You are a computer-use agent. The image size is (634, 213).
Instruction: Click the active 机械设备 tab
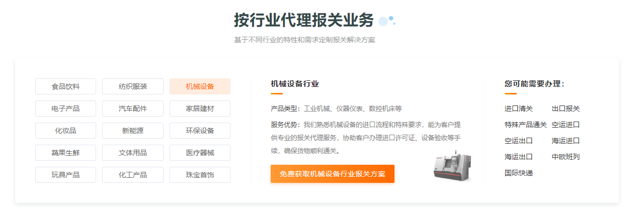[x=200, y=86]
